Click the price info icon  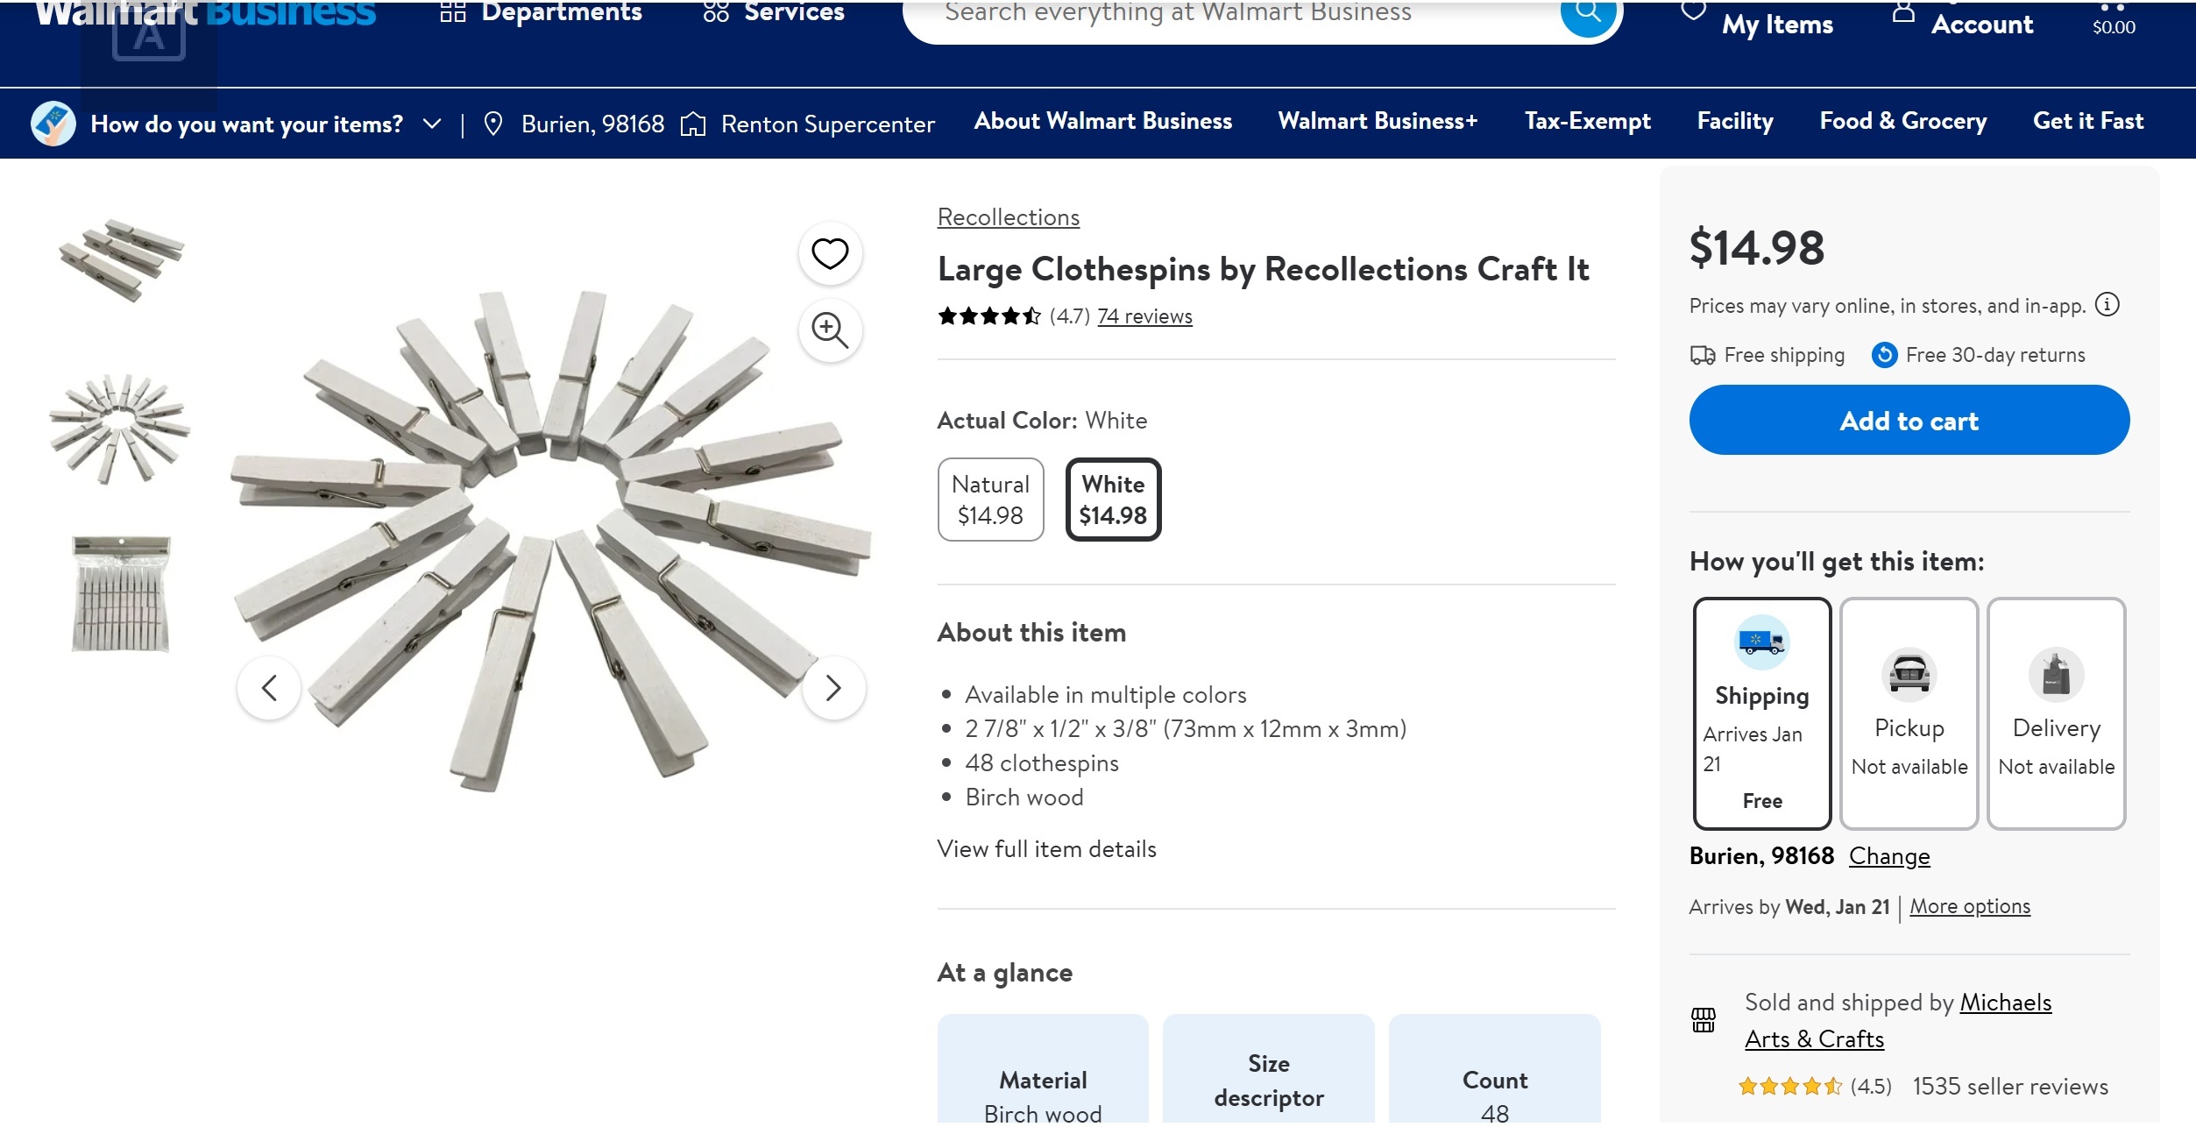2107,305
